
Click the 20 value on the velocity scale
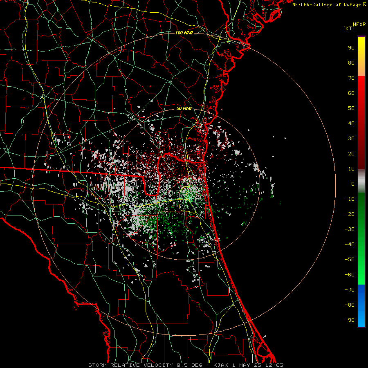(351, 154)
